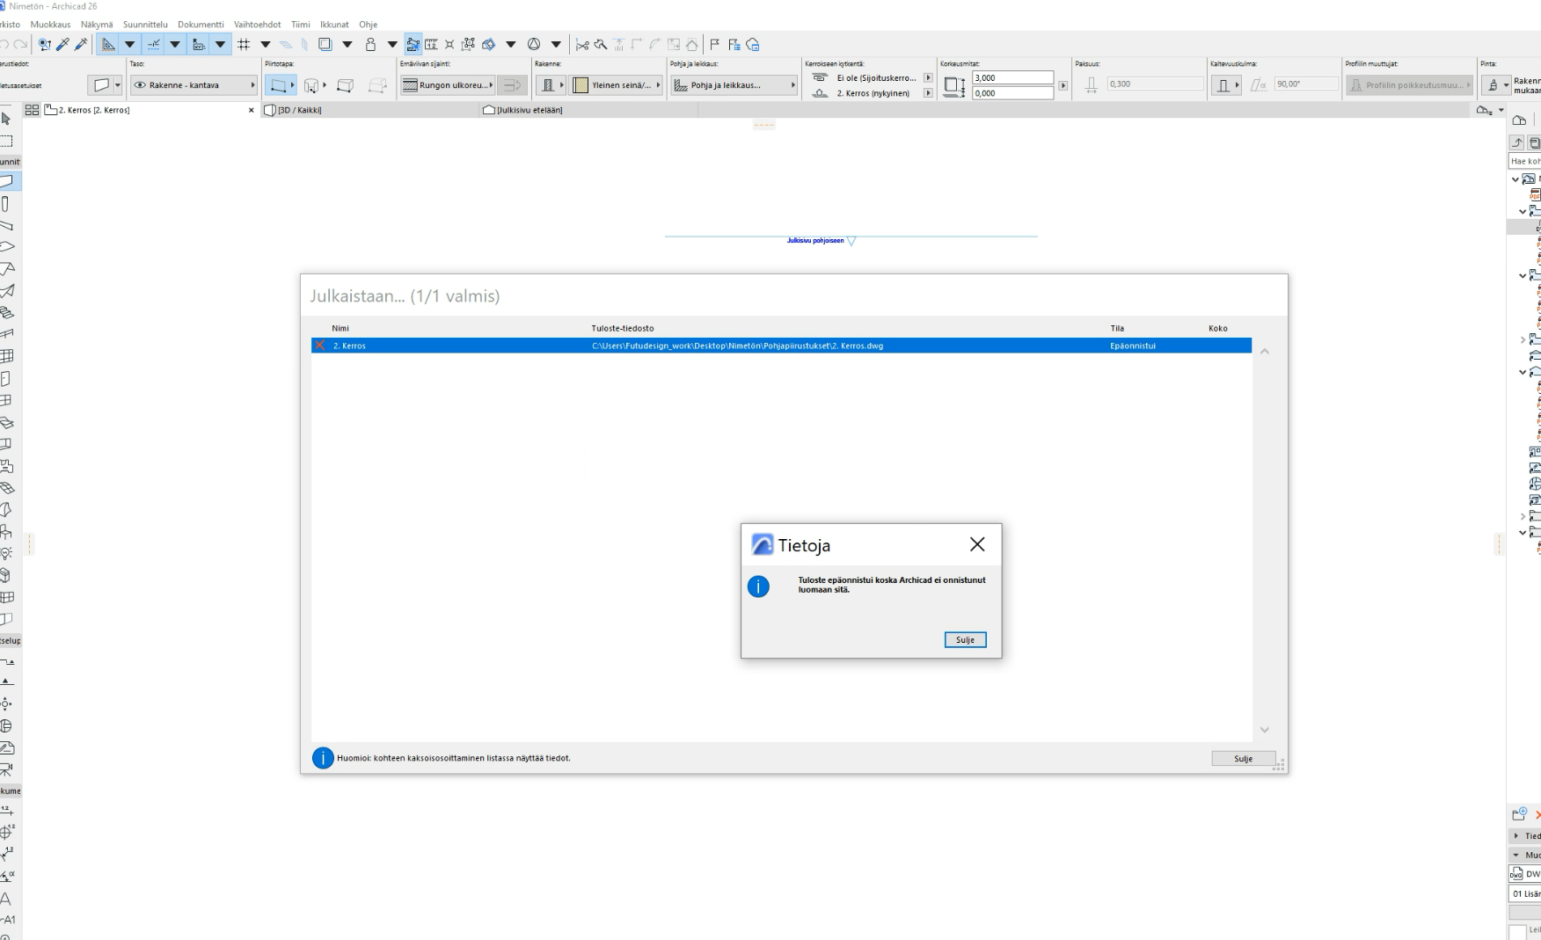Click the Trim scissors icon
The image size is (1541, 940).
(x=582, y=45)
